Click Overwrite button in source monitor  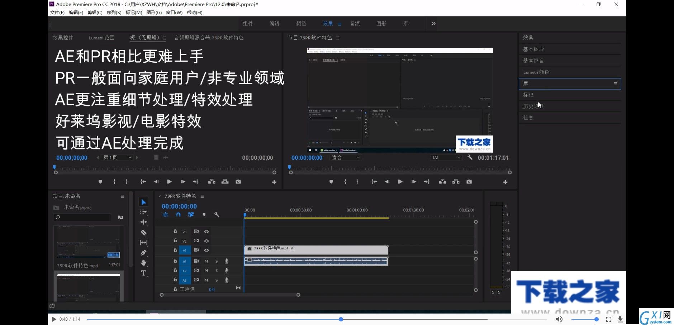[x=225, y=182]
